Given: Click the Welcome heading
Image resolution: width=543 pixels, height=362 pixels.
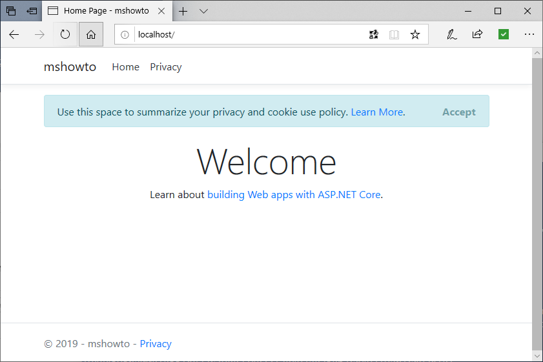Looking at the screenshot, I should (x=266, y=162).
